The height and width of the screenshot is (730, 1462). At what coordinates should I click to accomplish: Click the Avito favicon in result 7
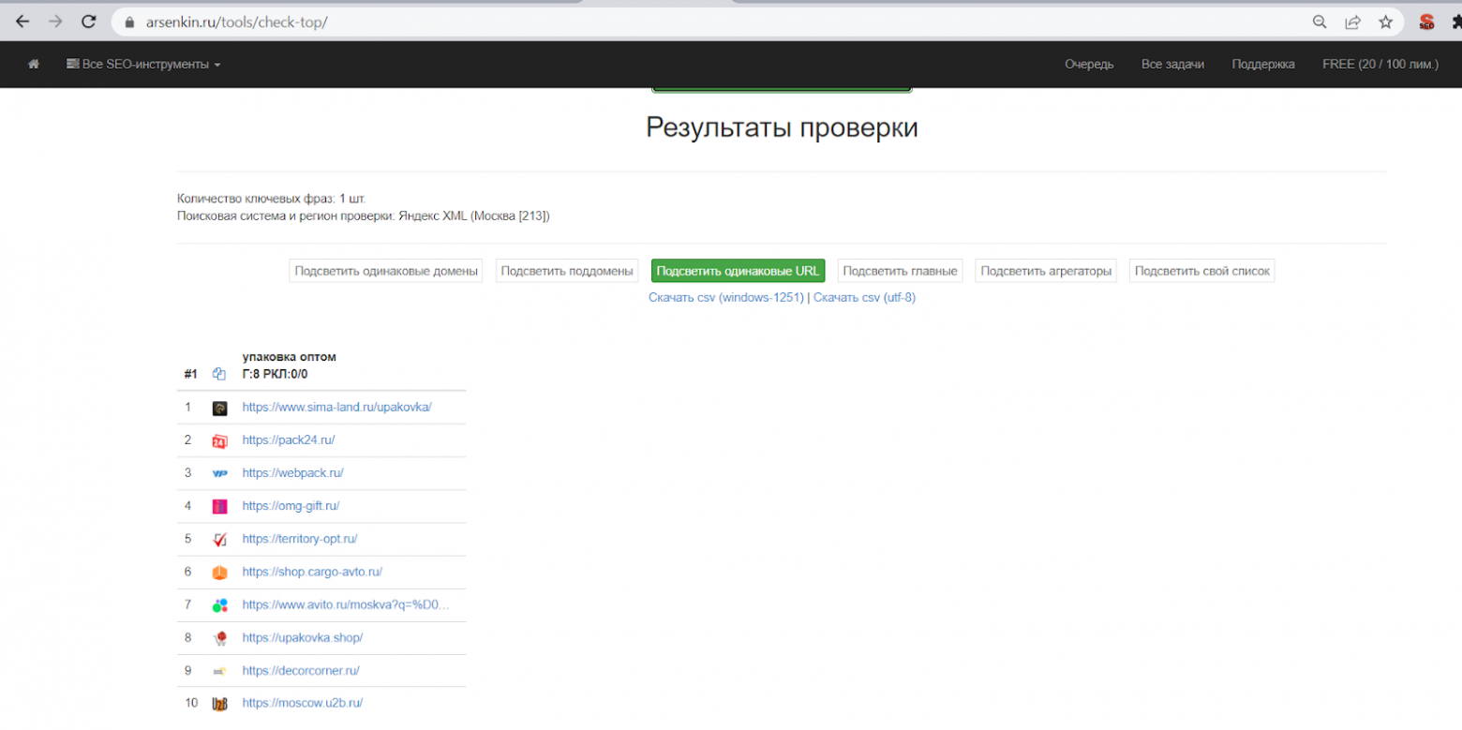click(219, 604)
